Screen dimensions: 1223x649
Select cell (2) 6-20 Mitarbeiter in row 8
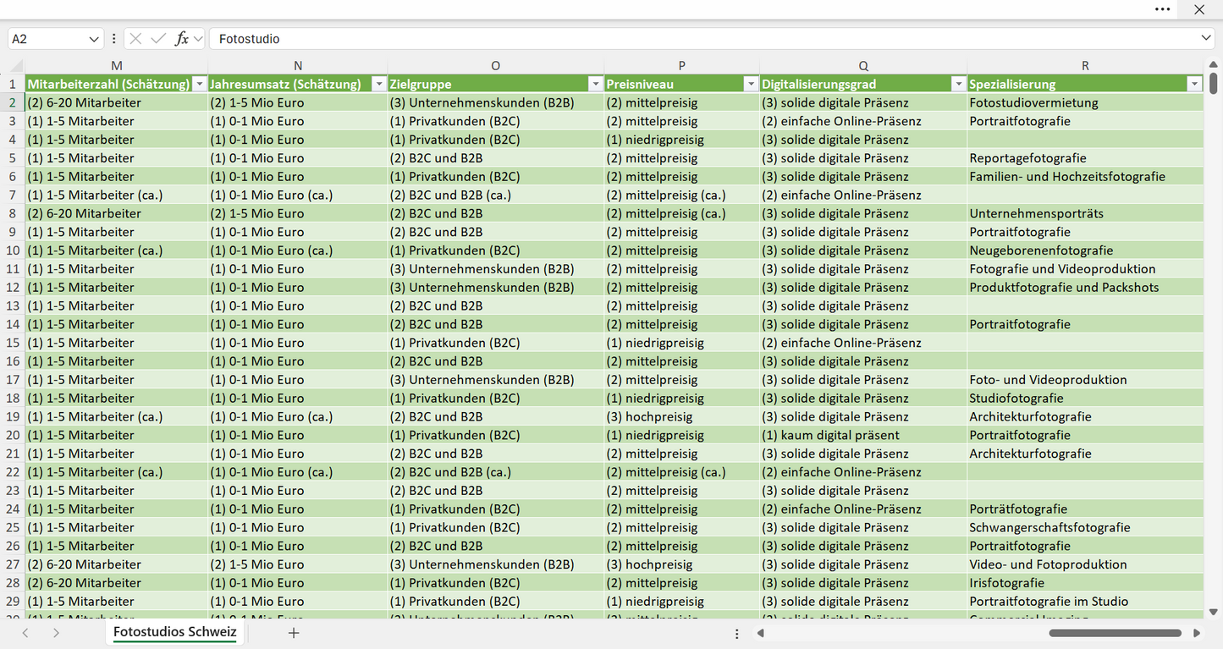pos(117,213)
